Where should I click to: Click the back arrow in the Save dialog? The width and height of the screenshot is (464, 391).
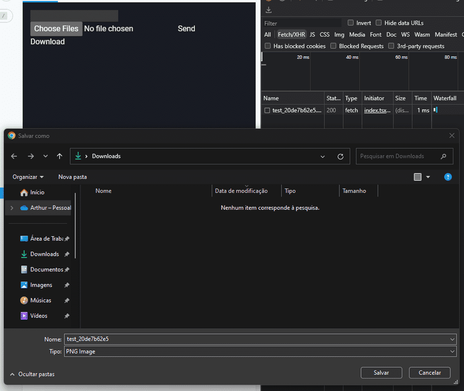(14, 156)
